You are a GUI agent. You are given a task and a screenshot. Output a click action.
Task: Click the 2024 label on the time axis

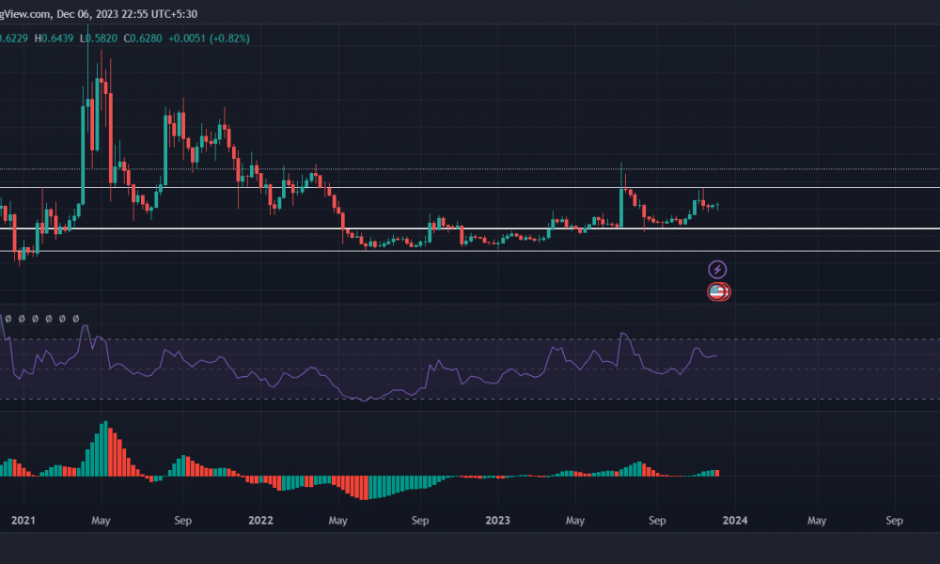click(x=735, y=520)
